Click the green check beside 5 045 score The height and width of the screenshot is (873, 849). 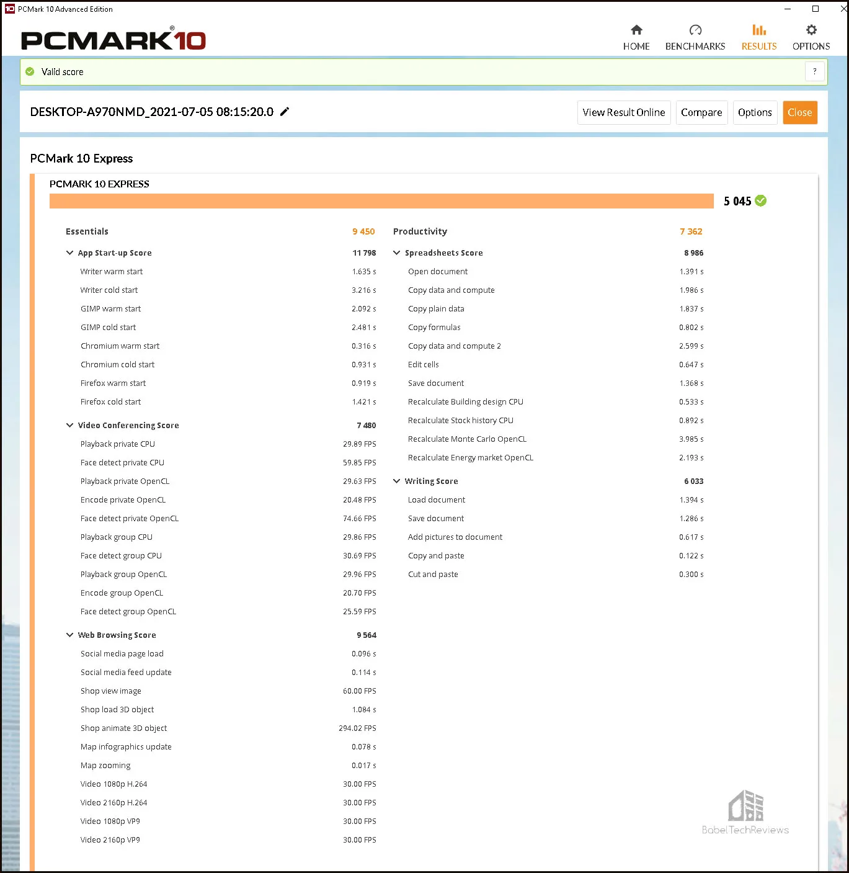[761, 200]
